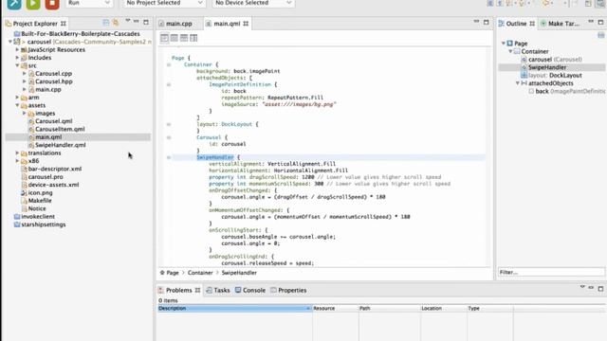Switch to the main.qml editor tab

[228, 24]
